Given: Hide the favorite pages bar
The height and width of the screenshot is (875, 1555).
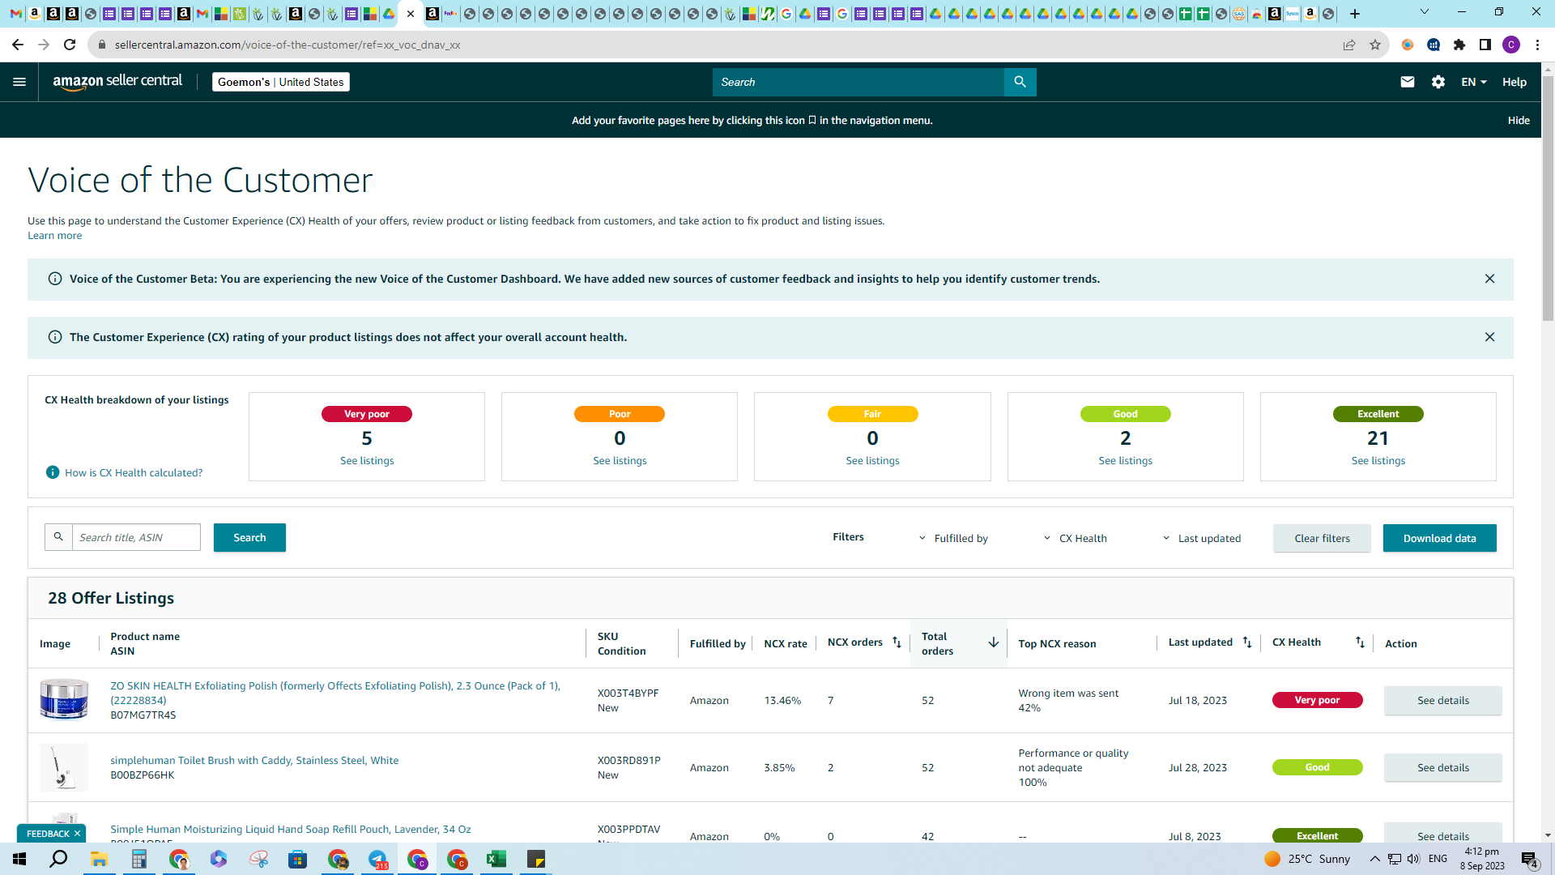Looking at the screenshot, I should pyautogui.click(x=1519, y=120).
